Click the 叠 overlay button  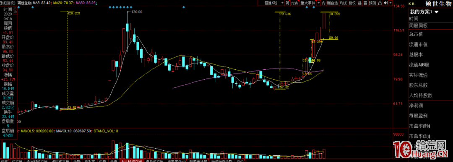pyautogui.click(x=360, y=3)
